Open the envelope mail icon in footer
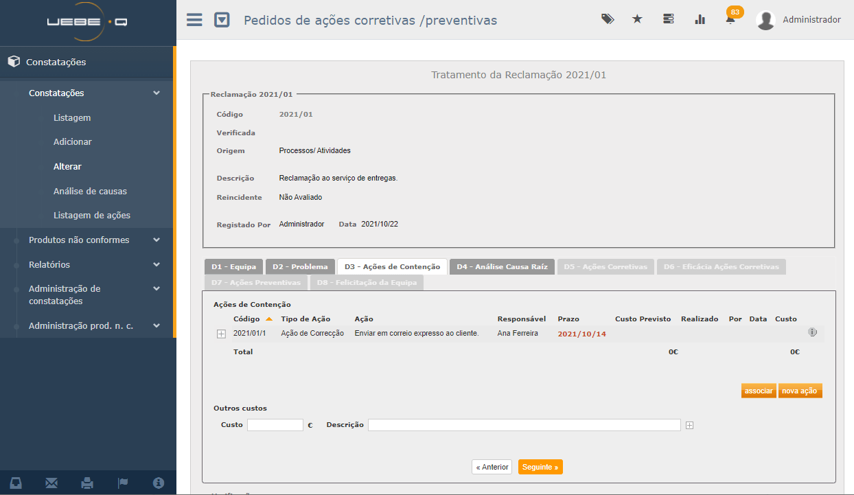 coord(51,483)
